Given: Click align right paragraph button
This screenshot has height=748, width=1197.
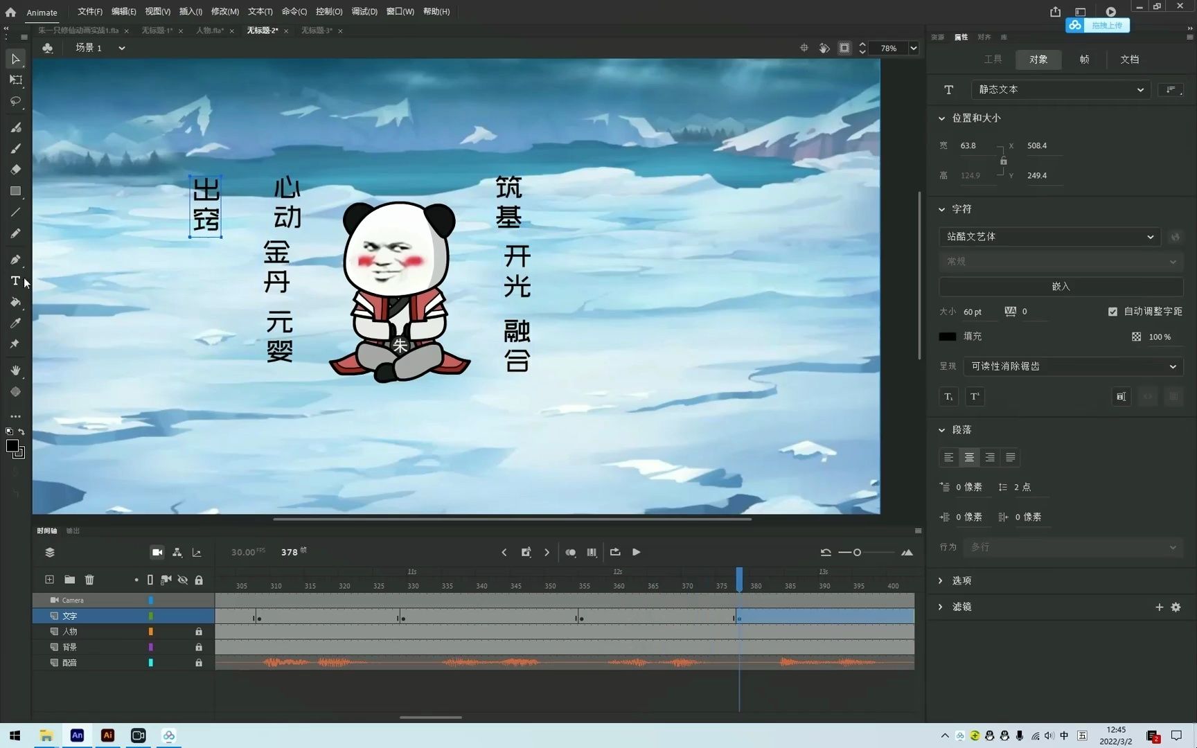Looking at the screenshot, I should tap(990, 457).
